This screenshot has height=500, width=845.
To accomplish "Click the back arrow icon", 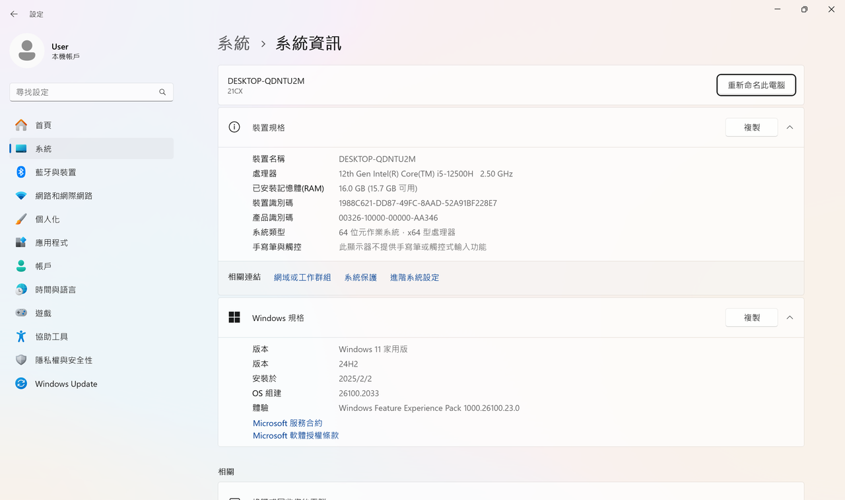I will [14, 14].
